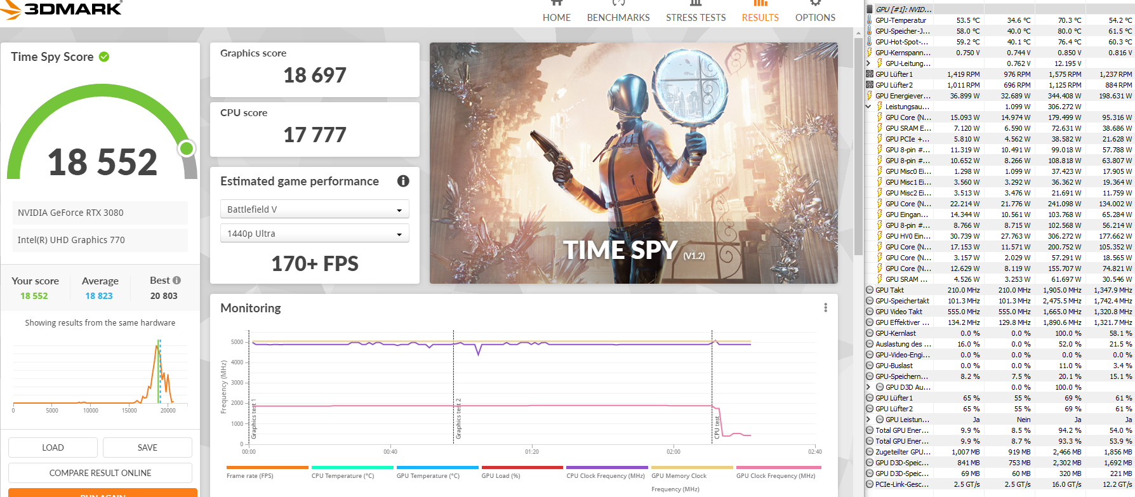Select the RESULTS tab
This screenshot has width=1135, height=497.
click(x=760, y=13)
